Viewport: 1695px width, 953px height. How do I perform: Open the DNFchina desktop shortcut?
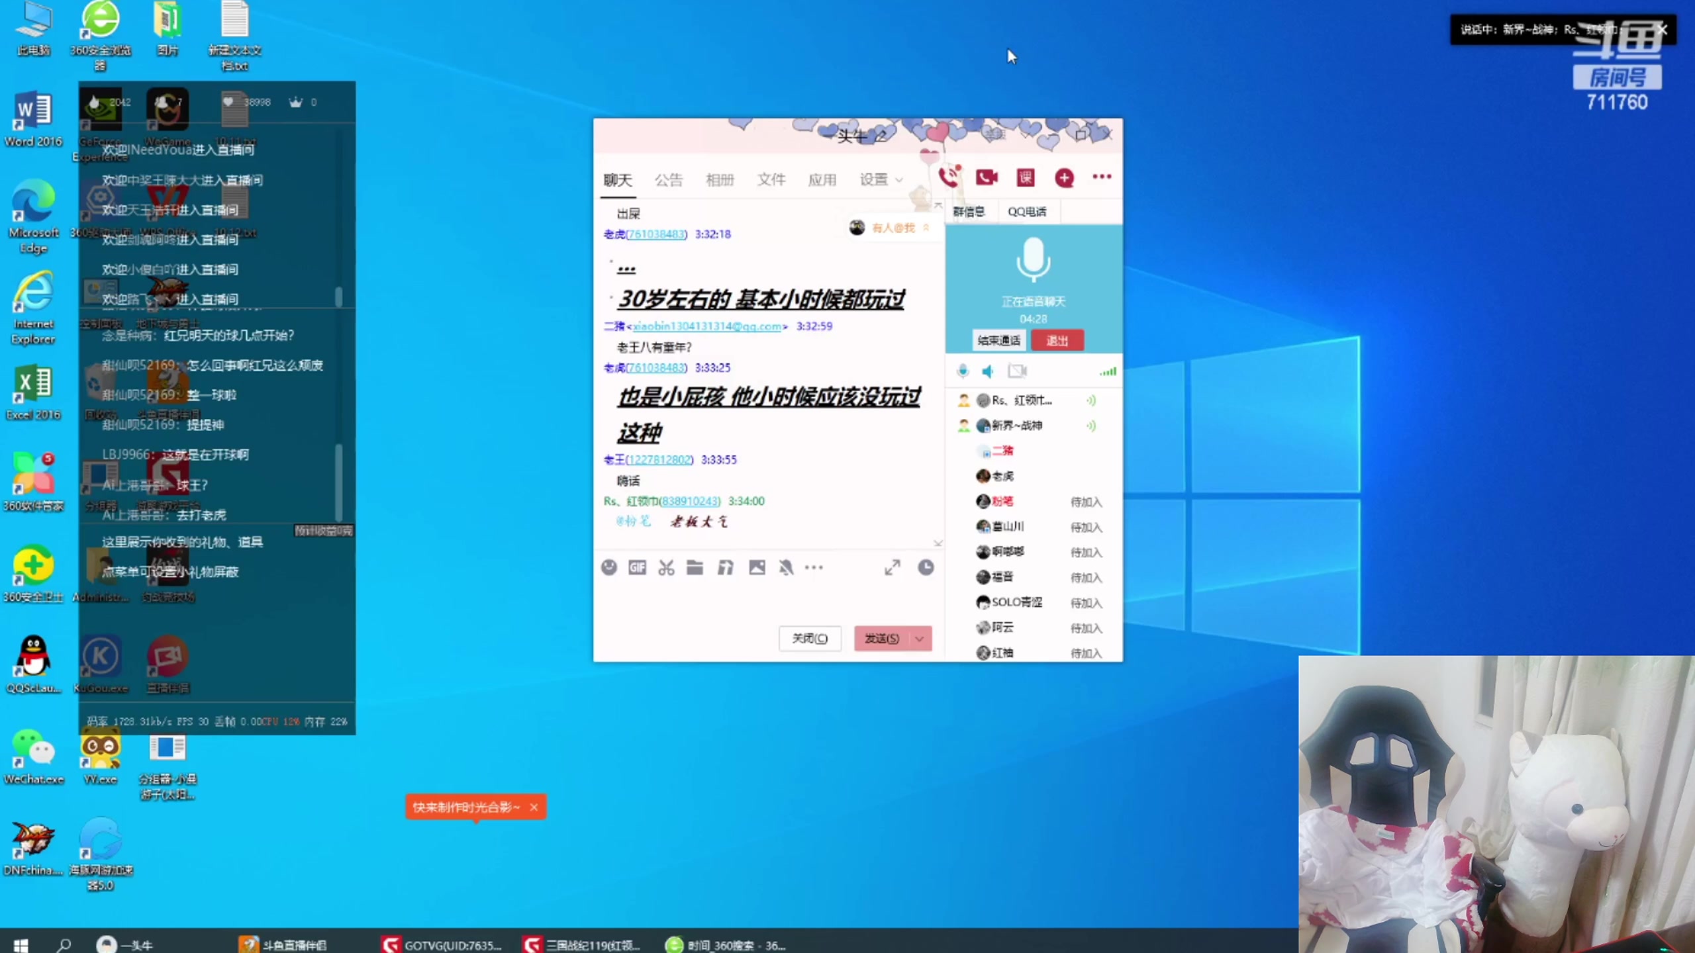pos(33,848)
